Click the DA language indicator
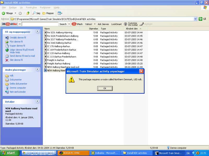Screen dimensions: 209x156 pyautogui.click(x=188, y=153)
